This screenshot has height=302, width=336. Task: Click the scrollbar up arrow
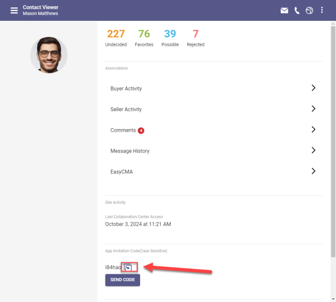(x=333, y=24)
